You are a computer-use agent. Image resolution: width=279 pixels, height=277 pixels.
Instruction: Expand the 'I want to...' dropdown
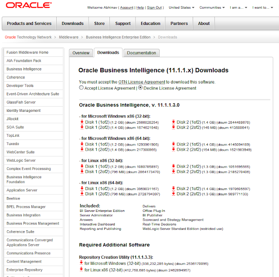coord(262,7)
